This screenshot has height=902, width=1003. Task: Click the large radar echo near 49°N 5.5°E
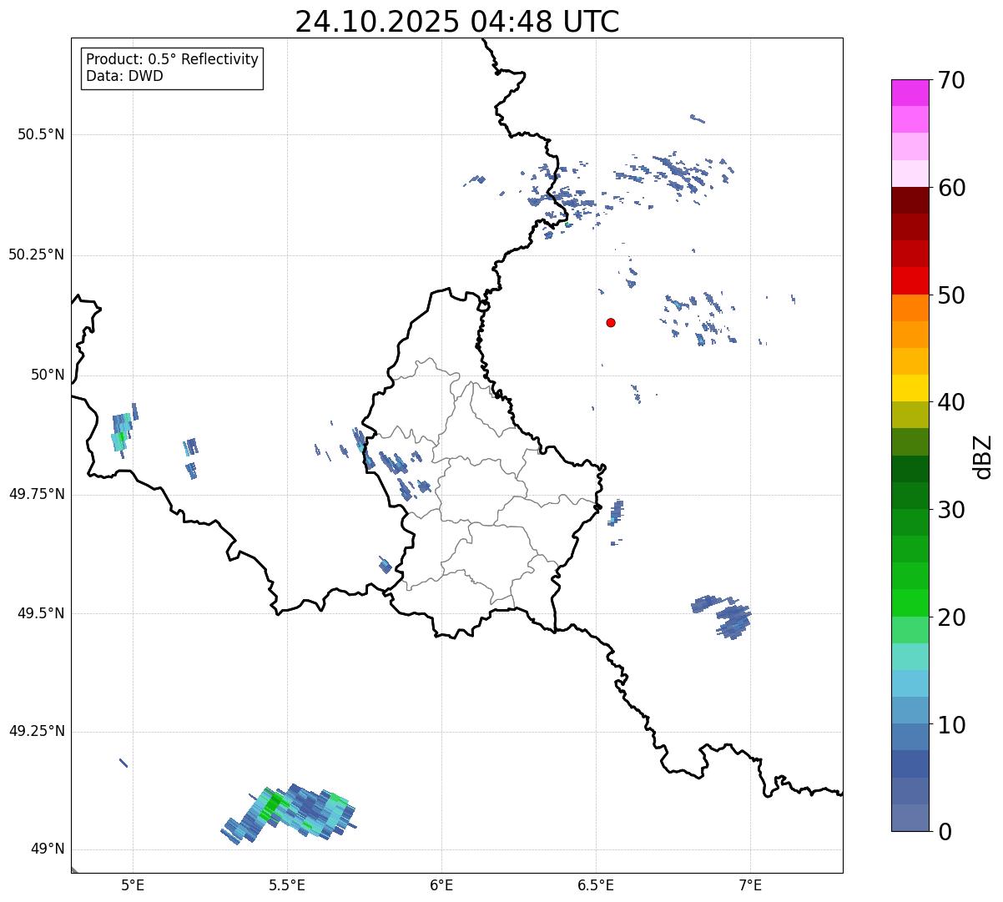[290, 814]
